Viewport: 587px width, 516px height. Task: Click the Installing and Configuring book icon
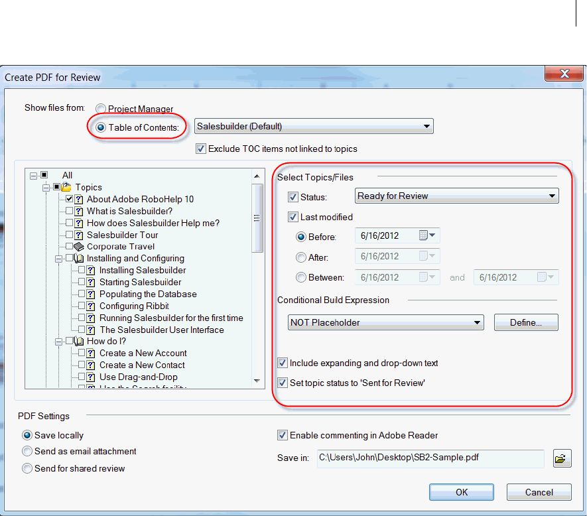pyautogui.click(x=79, y=259)
